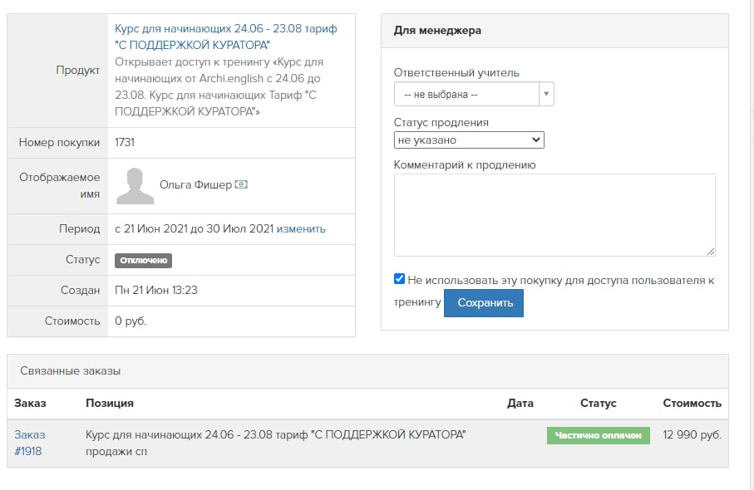This screenshot has height=490, width=754.
Task: Click the Позиция column header
Action: (110, 404)
